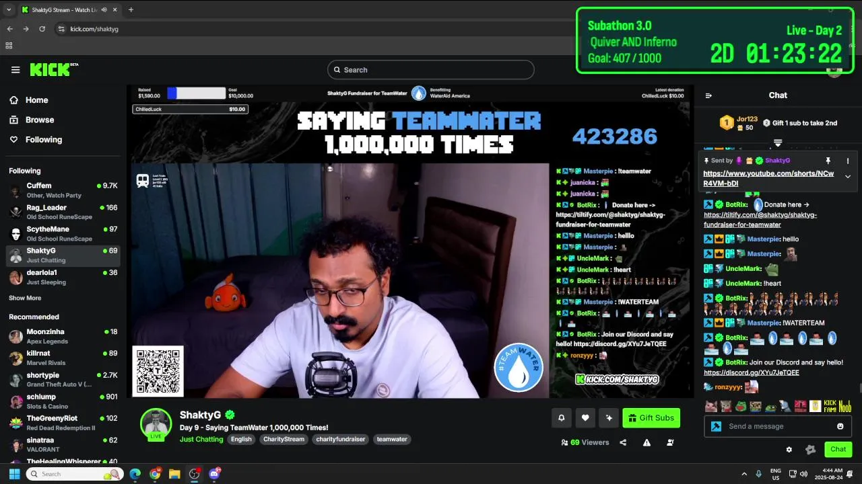This screenshot has height=484, width=862.
Task: Click the charityfundraiser tag
Action: (340, 439)
